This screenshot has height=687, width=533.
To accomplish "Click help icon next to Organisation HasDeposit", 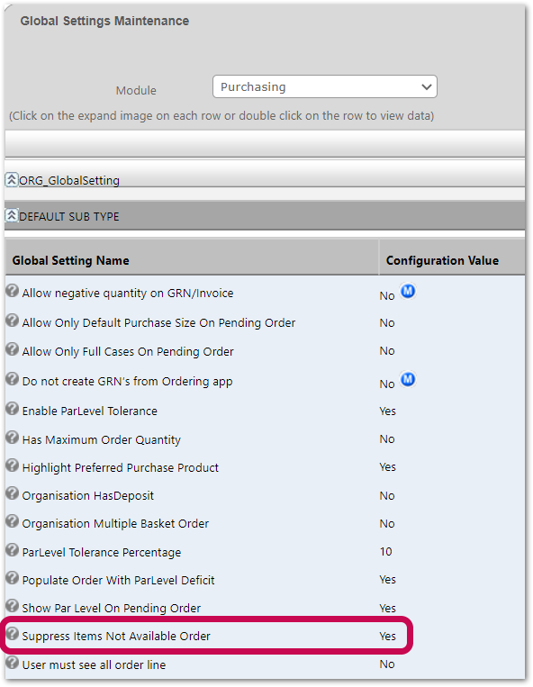I will point(13,493).
